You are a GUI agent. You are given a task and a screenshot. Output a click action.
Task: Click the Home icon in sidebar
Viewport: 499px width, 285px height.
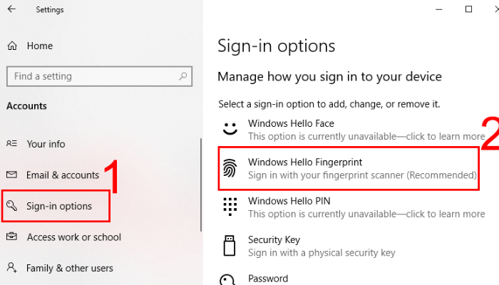point(12,46)
